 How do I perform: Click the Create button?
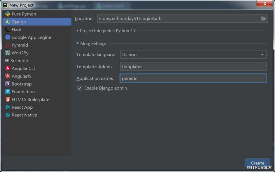click(x=257, y=163)
